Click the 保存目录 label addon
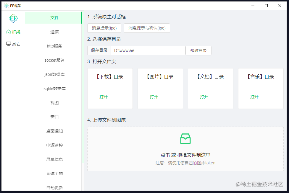The height and width of the screenshot is (193, 289). tap(99, 50)
